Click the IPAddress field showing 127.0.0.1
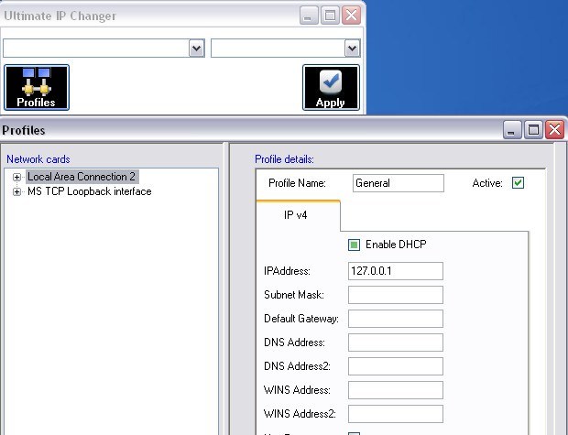The height and width of the screenshot is (435, 568). 395,271
